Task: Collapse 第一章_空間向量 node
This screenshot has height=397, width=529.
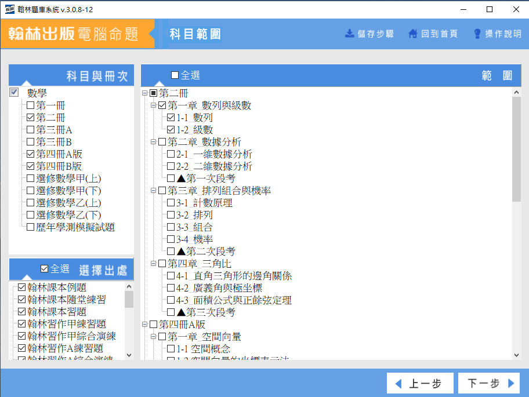Action: (x=154, y=336)
